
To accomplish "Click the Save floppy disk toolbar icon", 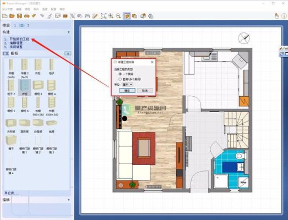I will [19, 16].
